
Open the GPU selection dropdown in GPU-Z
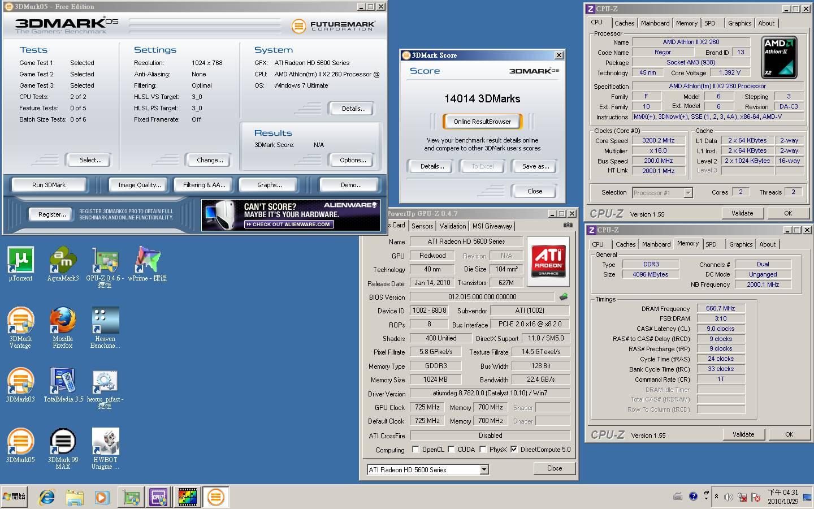[x=484, y=469]
